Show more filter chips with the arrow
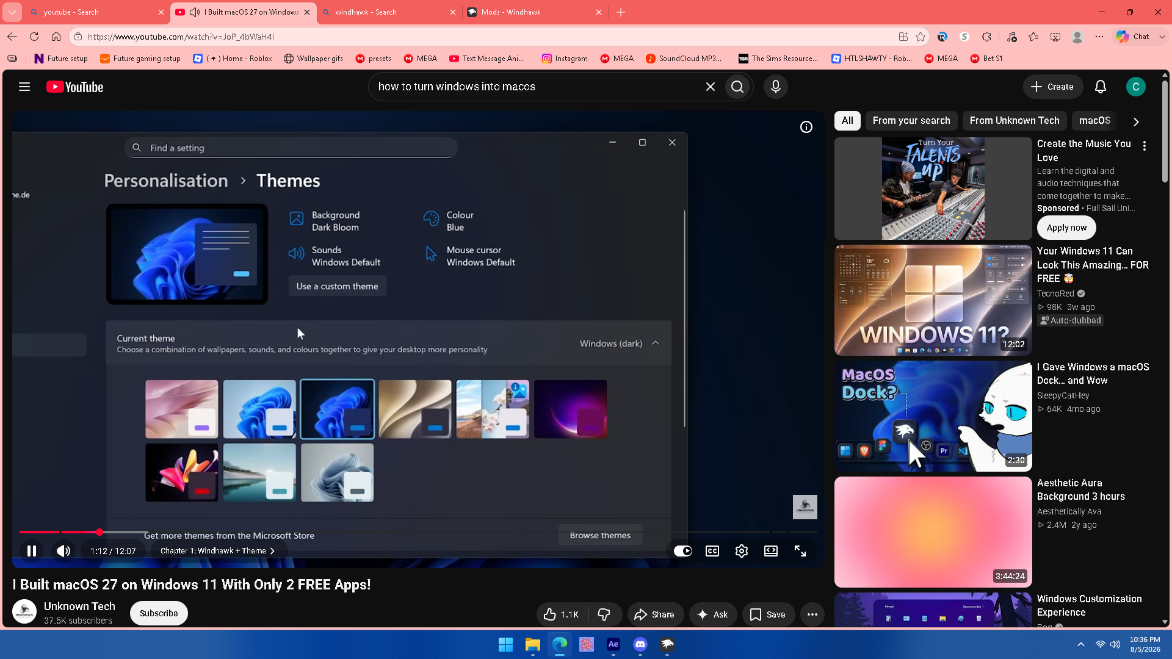1172x659 pixels. [1136, 121]
